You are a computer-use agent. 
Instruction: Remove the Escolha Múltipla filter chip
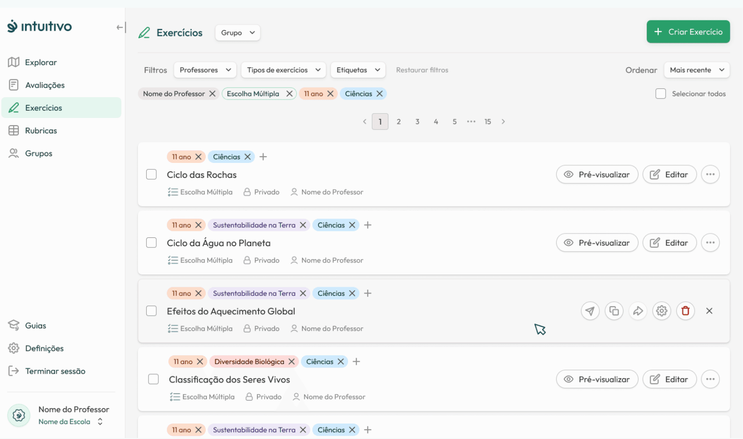pyautogui.click(x=289, y=94)
